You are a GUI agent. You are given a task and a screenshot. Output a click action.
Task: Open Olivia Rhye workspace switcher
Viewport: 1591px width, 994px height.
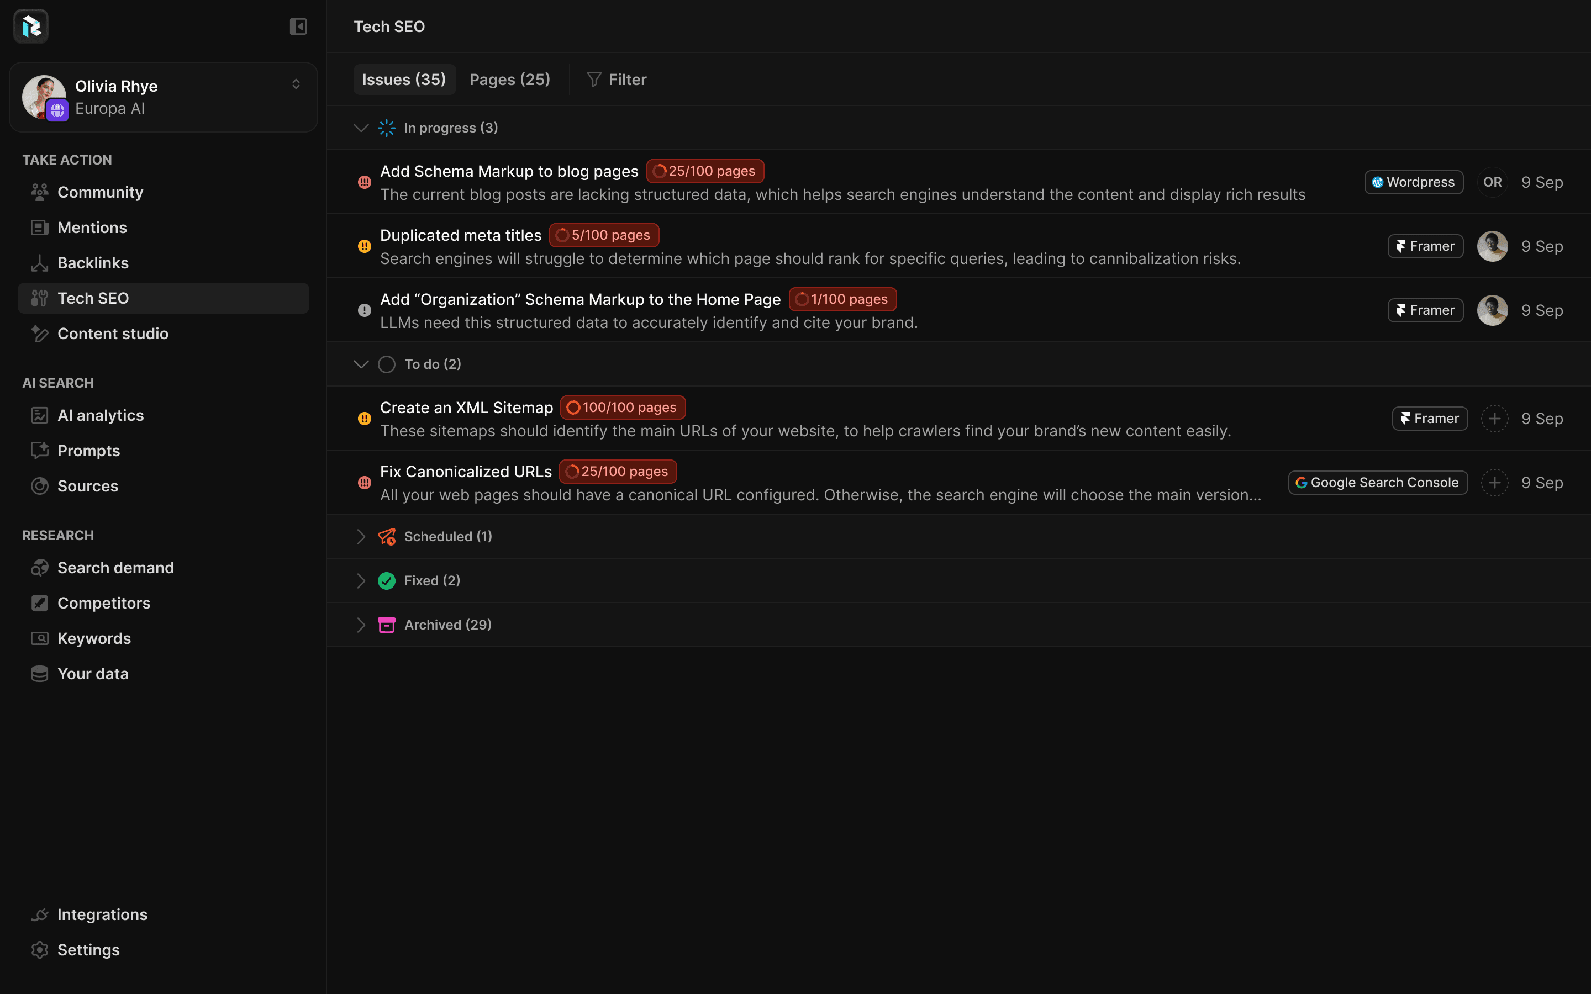295,84
